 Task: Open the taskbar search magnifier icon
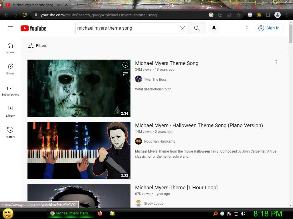(x=215, y=214)
